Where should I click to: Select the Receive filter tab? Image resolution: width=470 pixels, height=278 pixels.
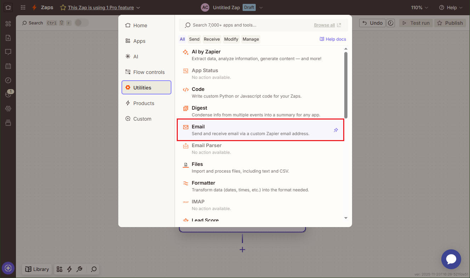point(212,39)
